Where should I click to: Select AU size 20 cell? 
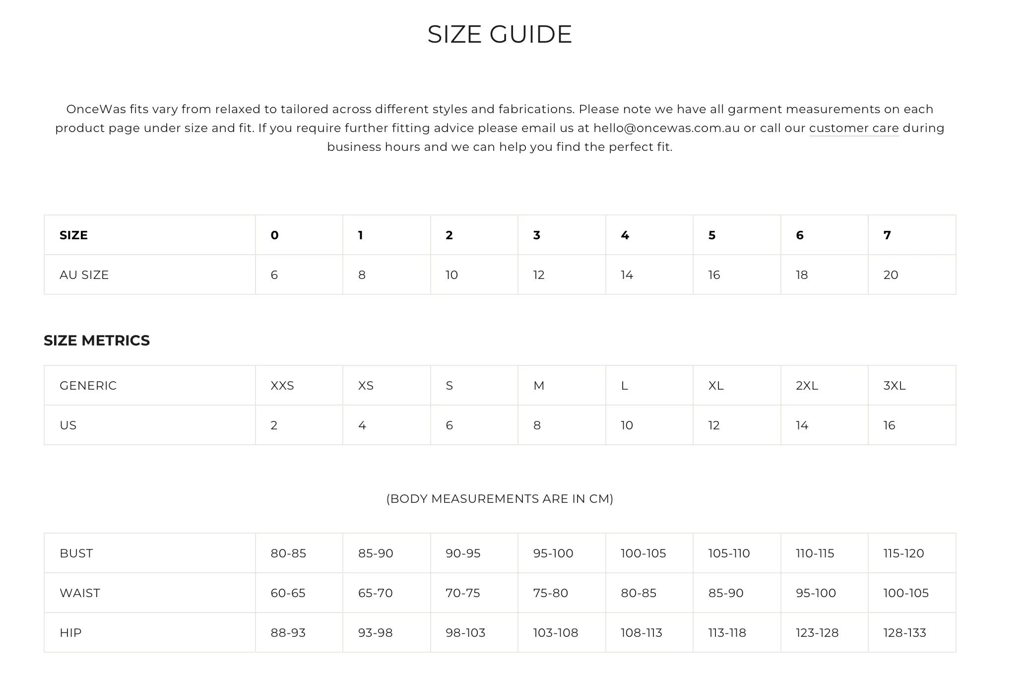[912, 274]
